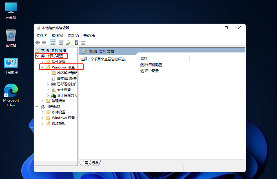
Task: Toggle the Show/Hide Action Pane button
Action: coord(83,42)
